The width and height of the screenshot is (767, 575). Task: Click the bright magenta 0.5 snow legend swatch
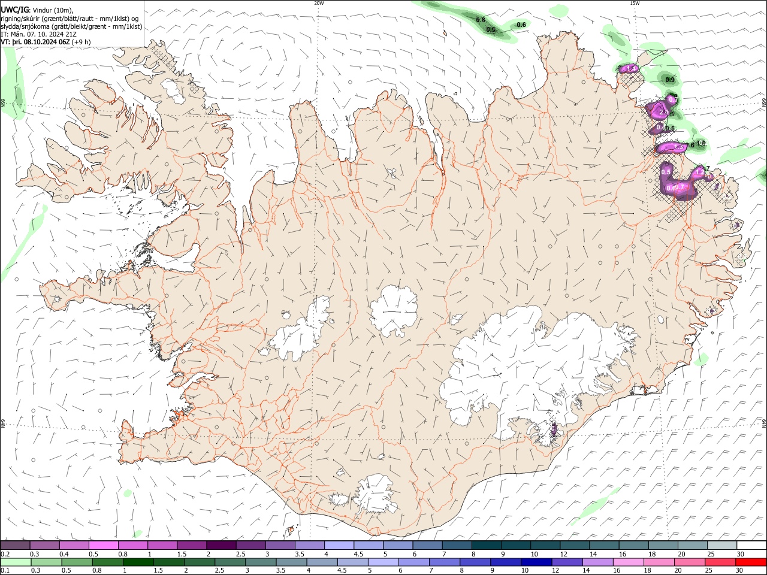tap(103, 545)
